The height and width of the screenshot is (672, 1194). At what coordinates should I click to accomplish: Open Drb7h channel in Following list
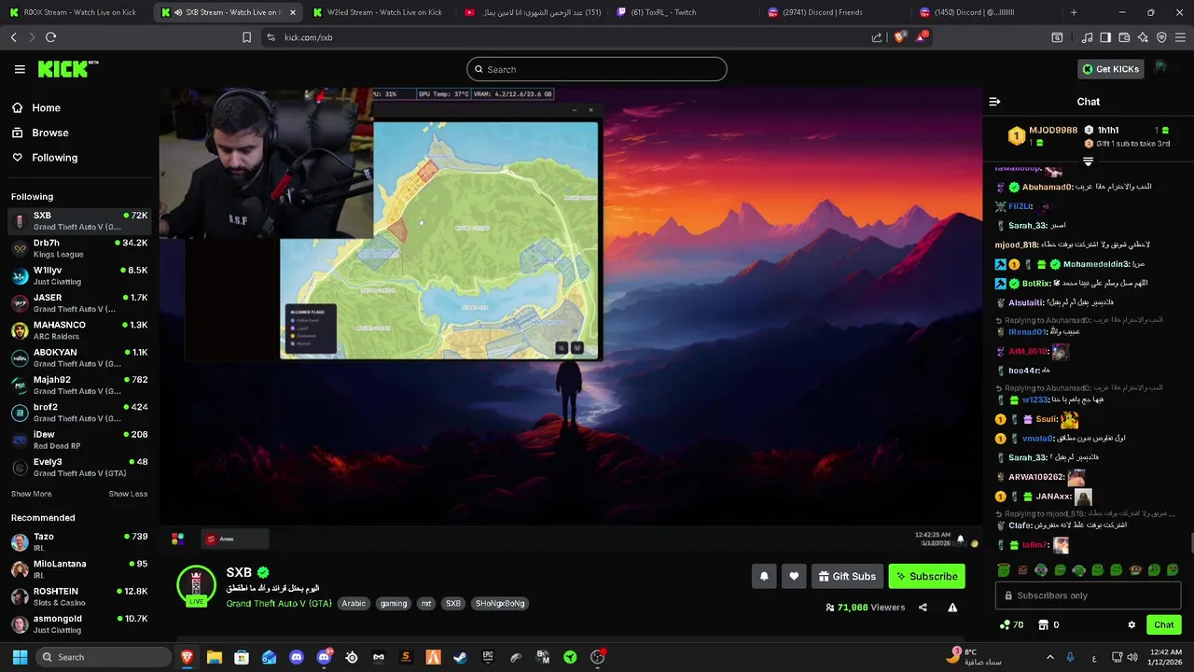[79, 248]
